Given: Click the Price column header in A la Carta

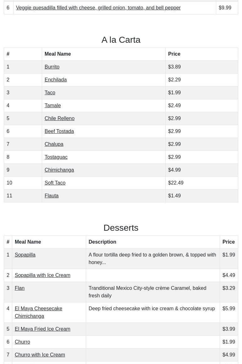Looking at the screenshot, I should [x=174, y=54].
